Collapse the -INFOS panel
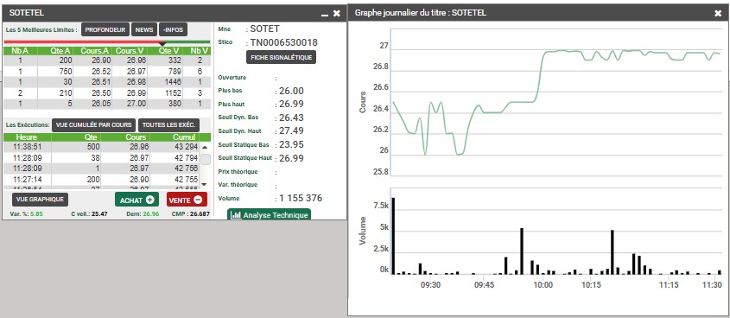The width and height of the screenshot is (730, 318). click(x=173, y=29)
